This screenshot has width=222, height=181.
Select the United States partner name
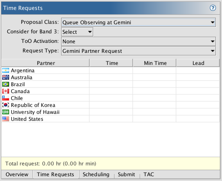(27, 119)
